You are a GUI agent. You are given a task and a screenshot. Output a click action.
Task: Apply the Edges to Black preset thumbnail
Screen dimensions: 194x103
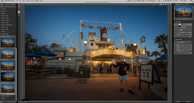click(8, 66)
